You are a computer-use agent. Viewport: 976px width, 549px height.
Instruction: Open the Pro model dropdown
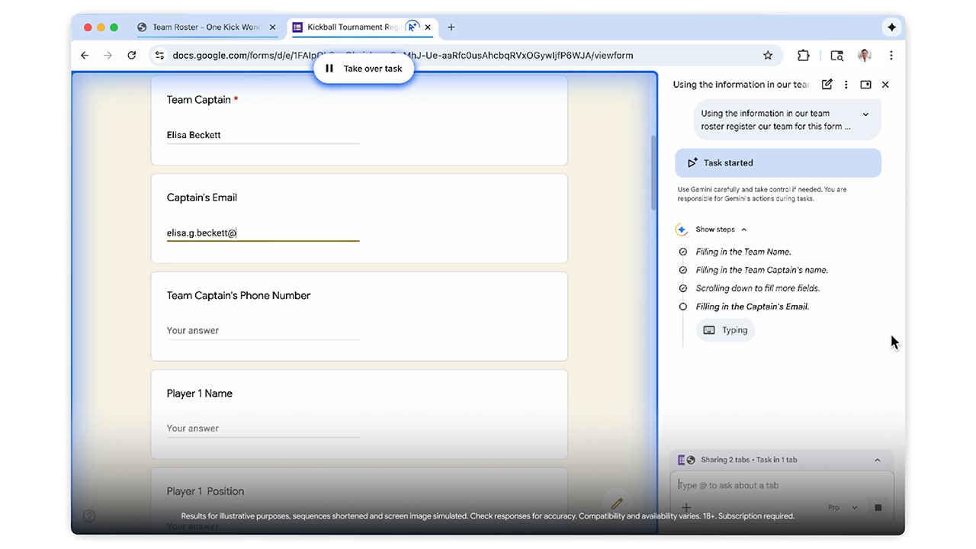(x=843, y=508)
